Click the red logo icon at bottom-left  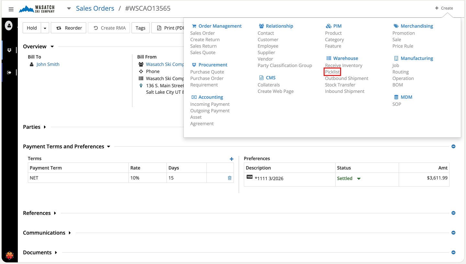click(9, 255)
